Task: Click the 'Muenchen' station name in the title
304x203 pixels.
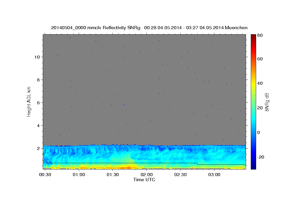Action: 236,28
